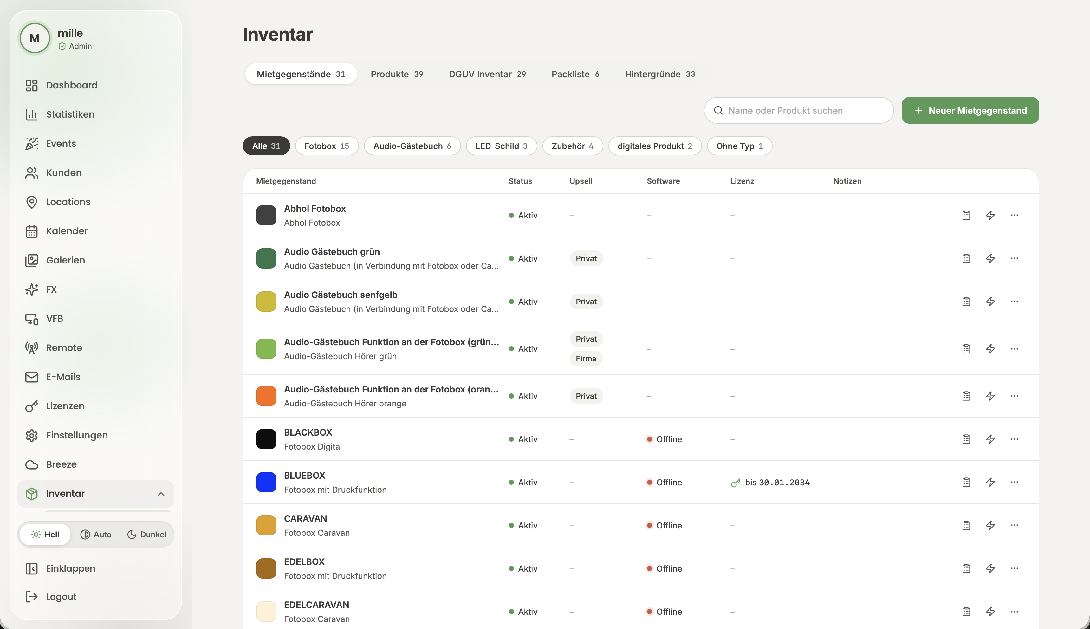The height and width of the screenshot is (629, 1090).
Task: Open Lizenzen key icon in sidebar
Action: point(31,406)
